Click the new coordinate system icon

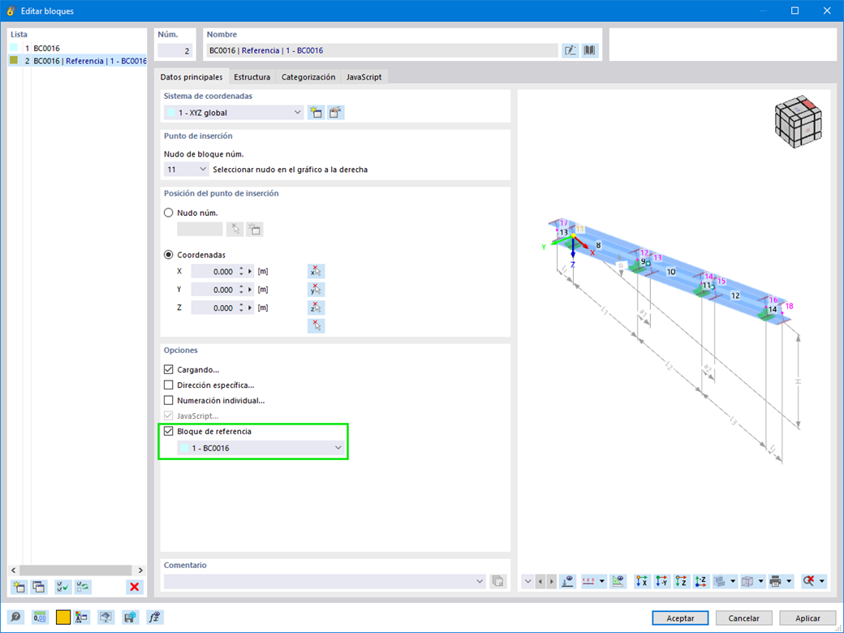click(x=316, y=113)
